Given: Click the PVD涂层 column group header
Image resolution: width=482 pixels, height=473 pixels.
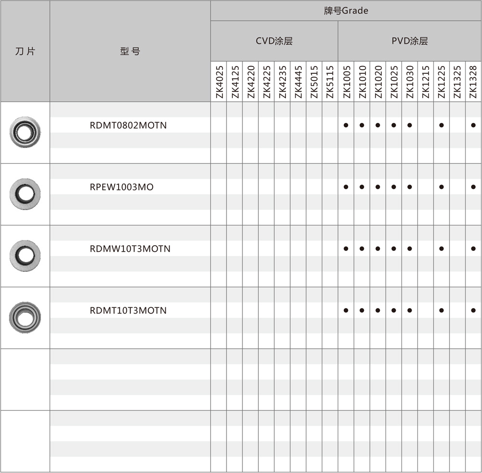Looking at the screenshot, I should point(409,41).
